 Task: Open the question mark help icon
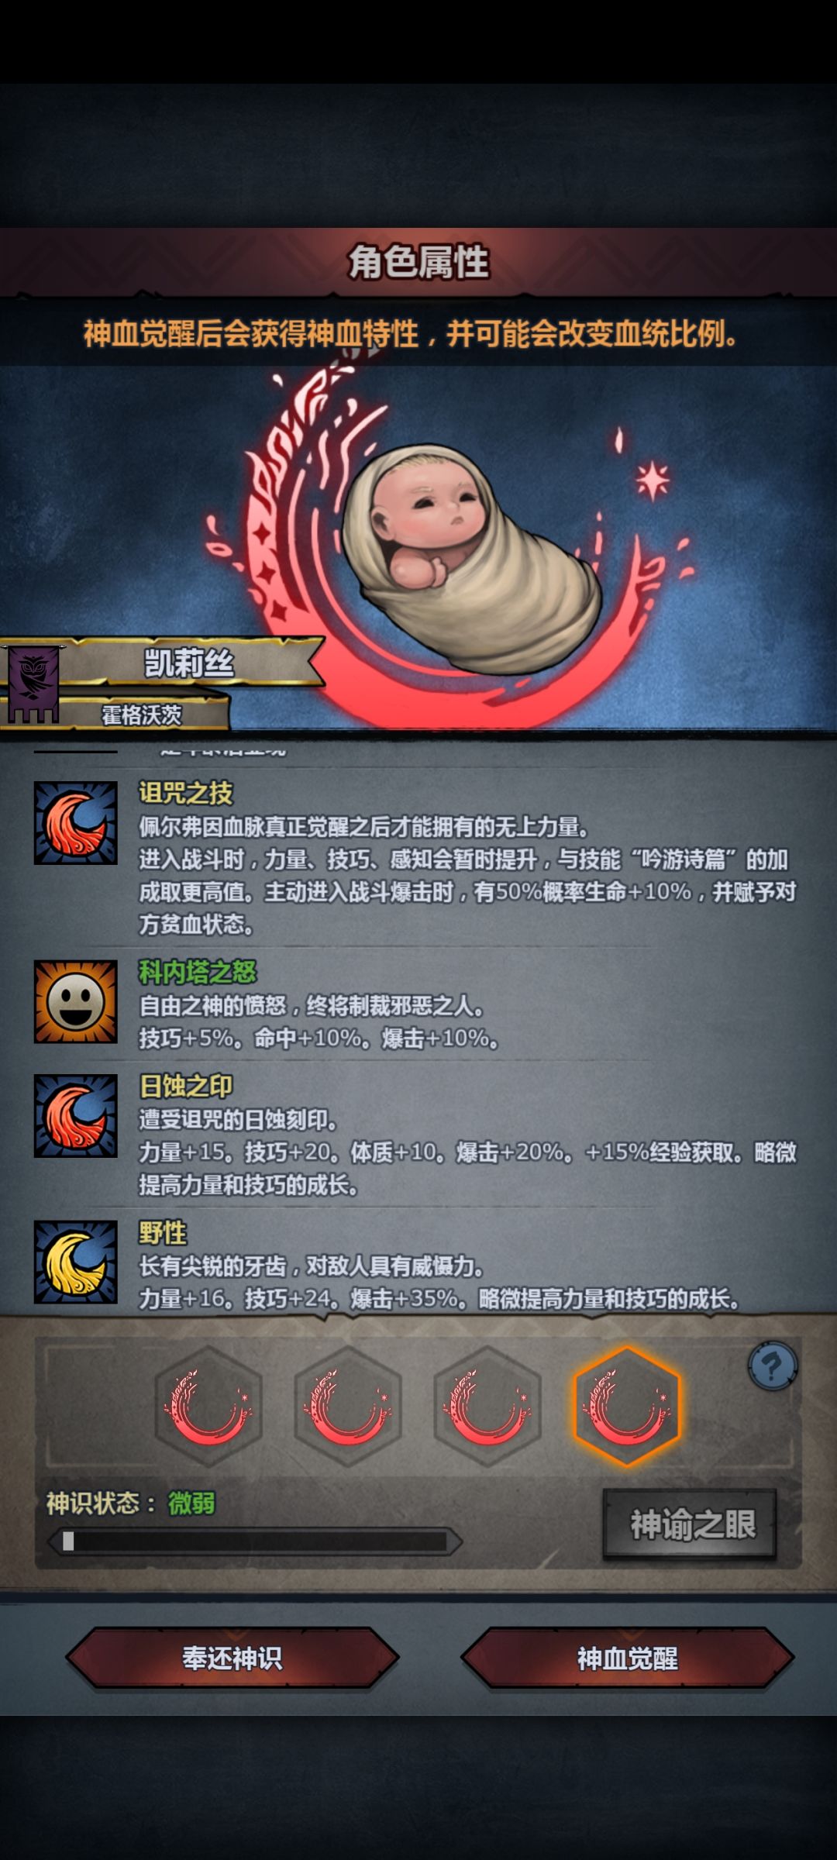click(x=772, y=1366)
